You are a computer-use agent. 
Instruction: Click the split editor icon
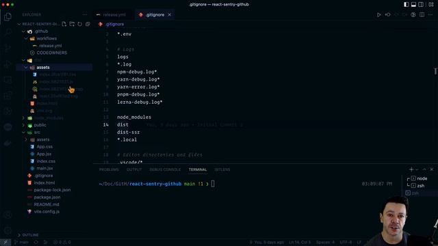point(422,14)
